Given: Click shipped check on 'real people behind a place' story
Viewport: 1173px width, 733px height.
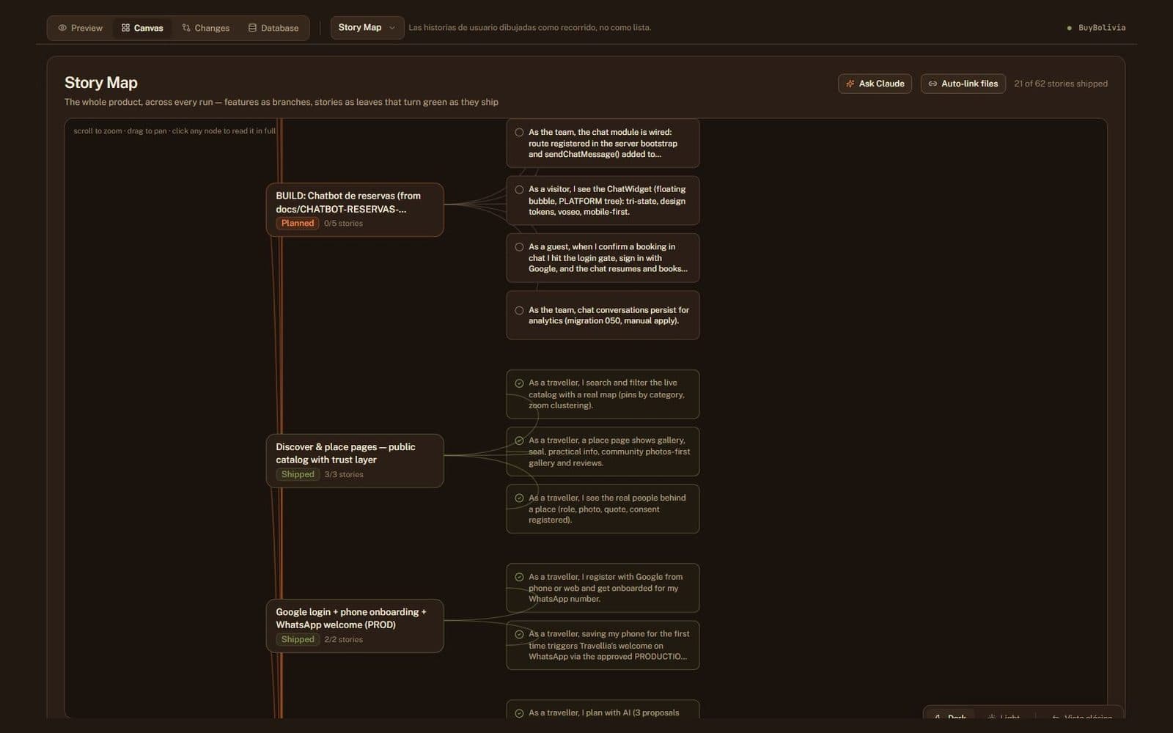Looking at the screenshot, I should pos(519,498).
